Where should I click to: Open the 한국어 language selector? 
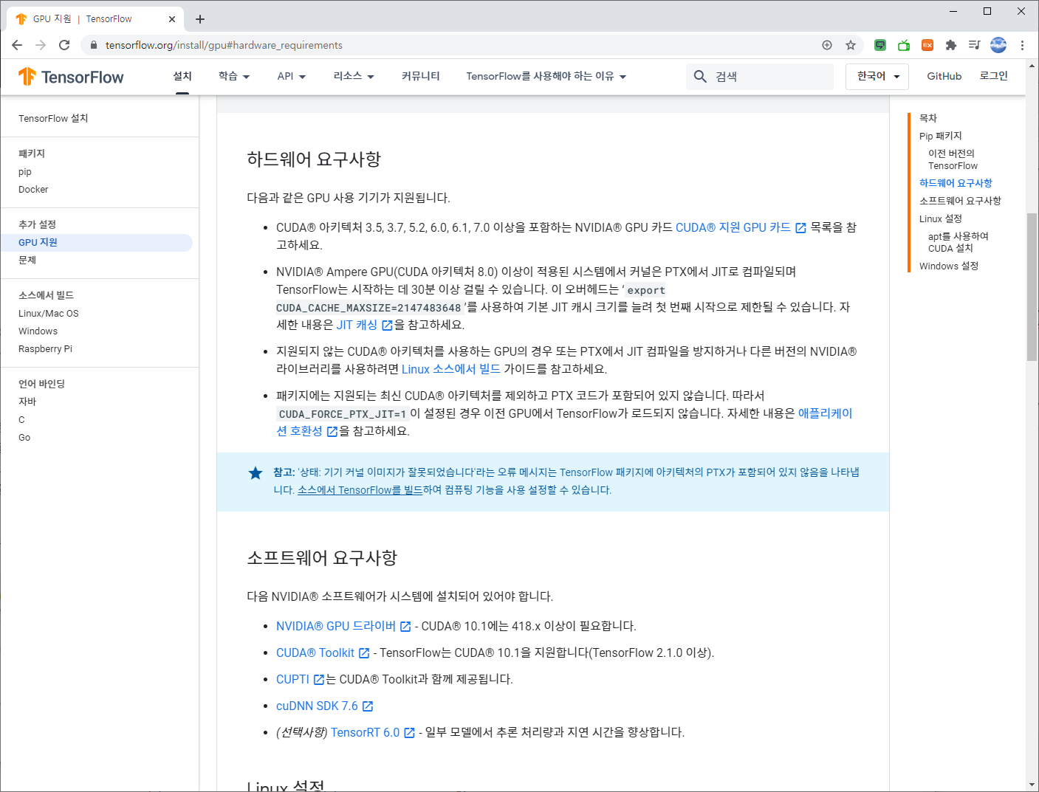pyautogui.click(x=877, y=76)
